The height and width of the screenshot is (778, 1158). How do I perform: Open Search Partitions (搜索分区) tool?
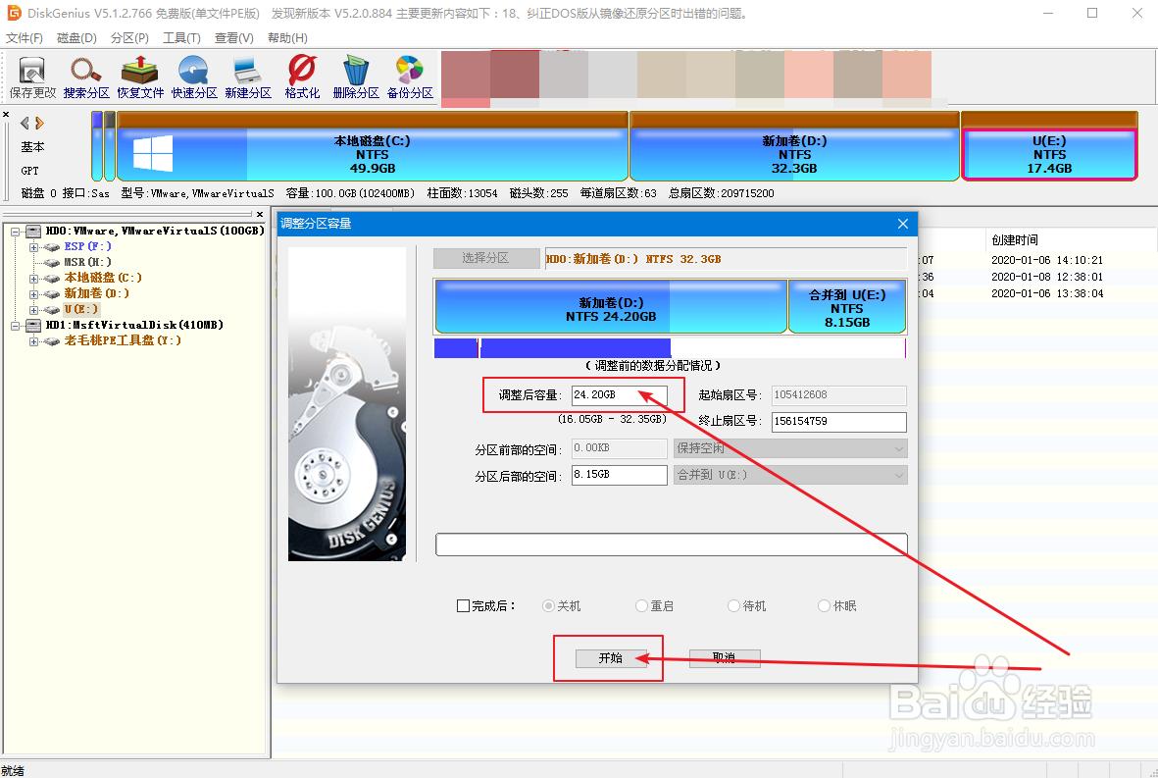[x=86, y=77]
